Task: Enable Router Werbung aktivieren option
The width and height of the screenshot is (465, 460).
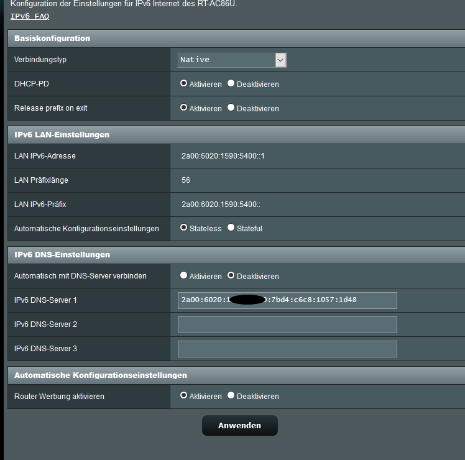Action: coord(184,395)
